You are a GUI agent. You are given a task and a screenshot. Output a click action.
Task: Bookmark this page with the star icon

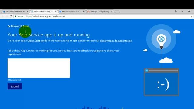[192, 16]
